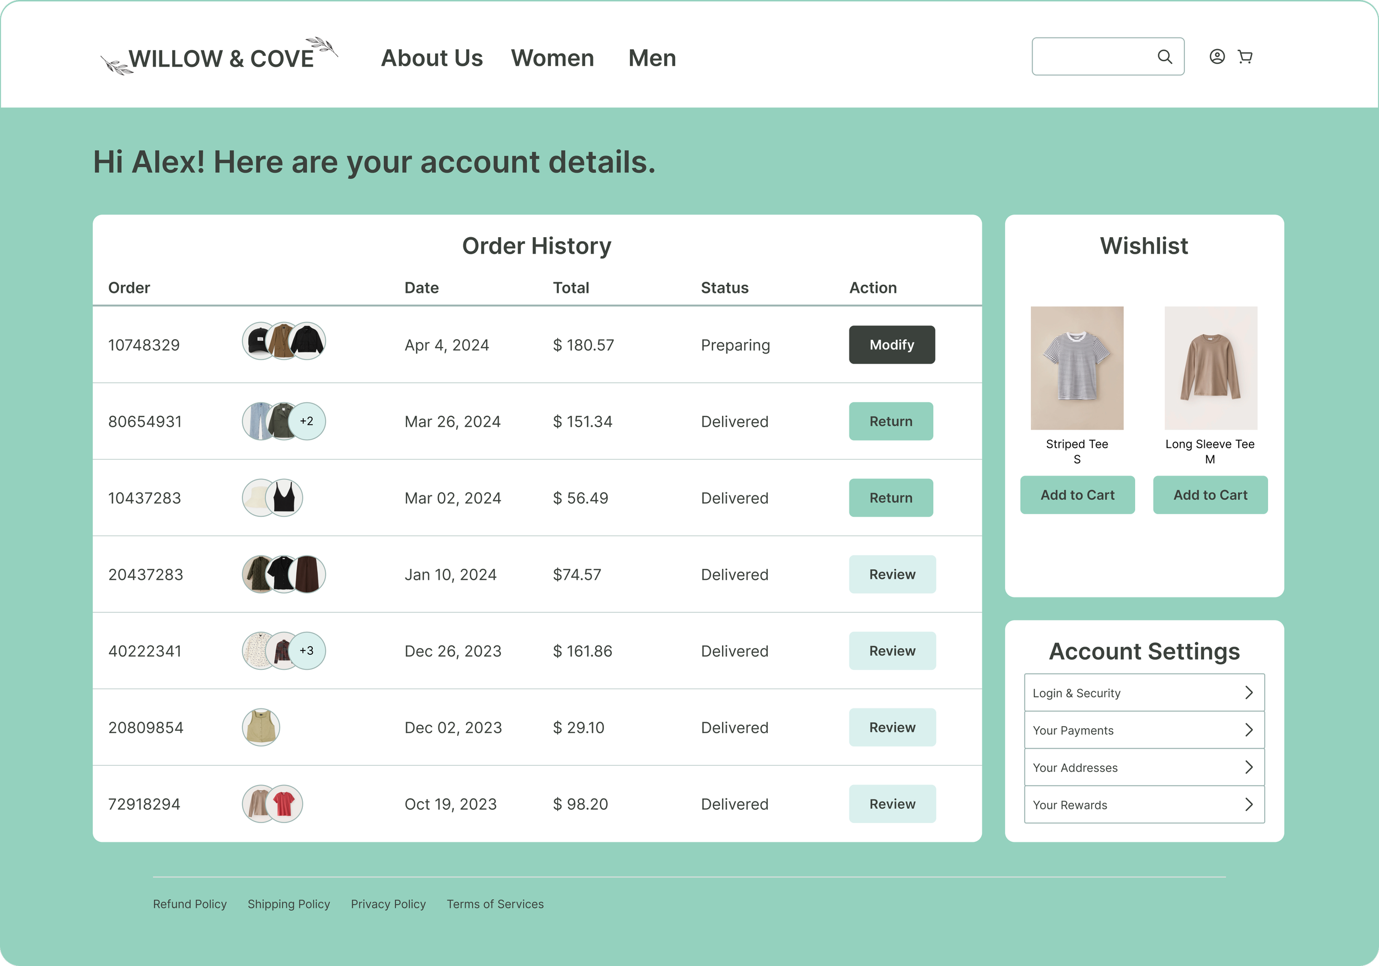1379x966 pixels.
Task: Go to About Us page
Action: point(431,58)
